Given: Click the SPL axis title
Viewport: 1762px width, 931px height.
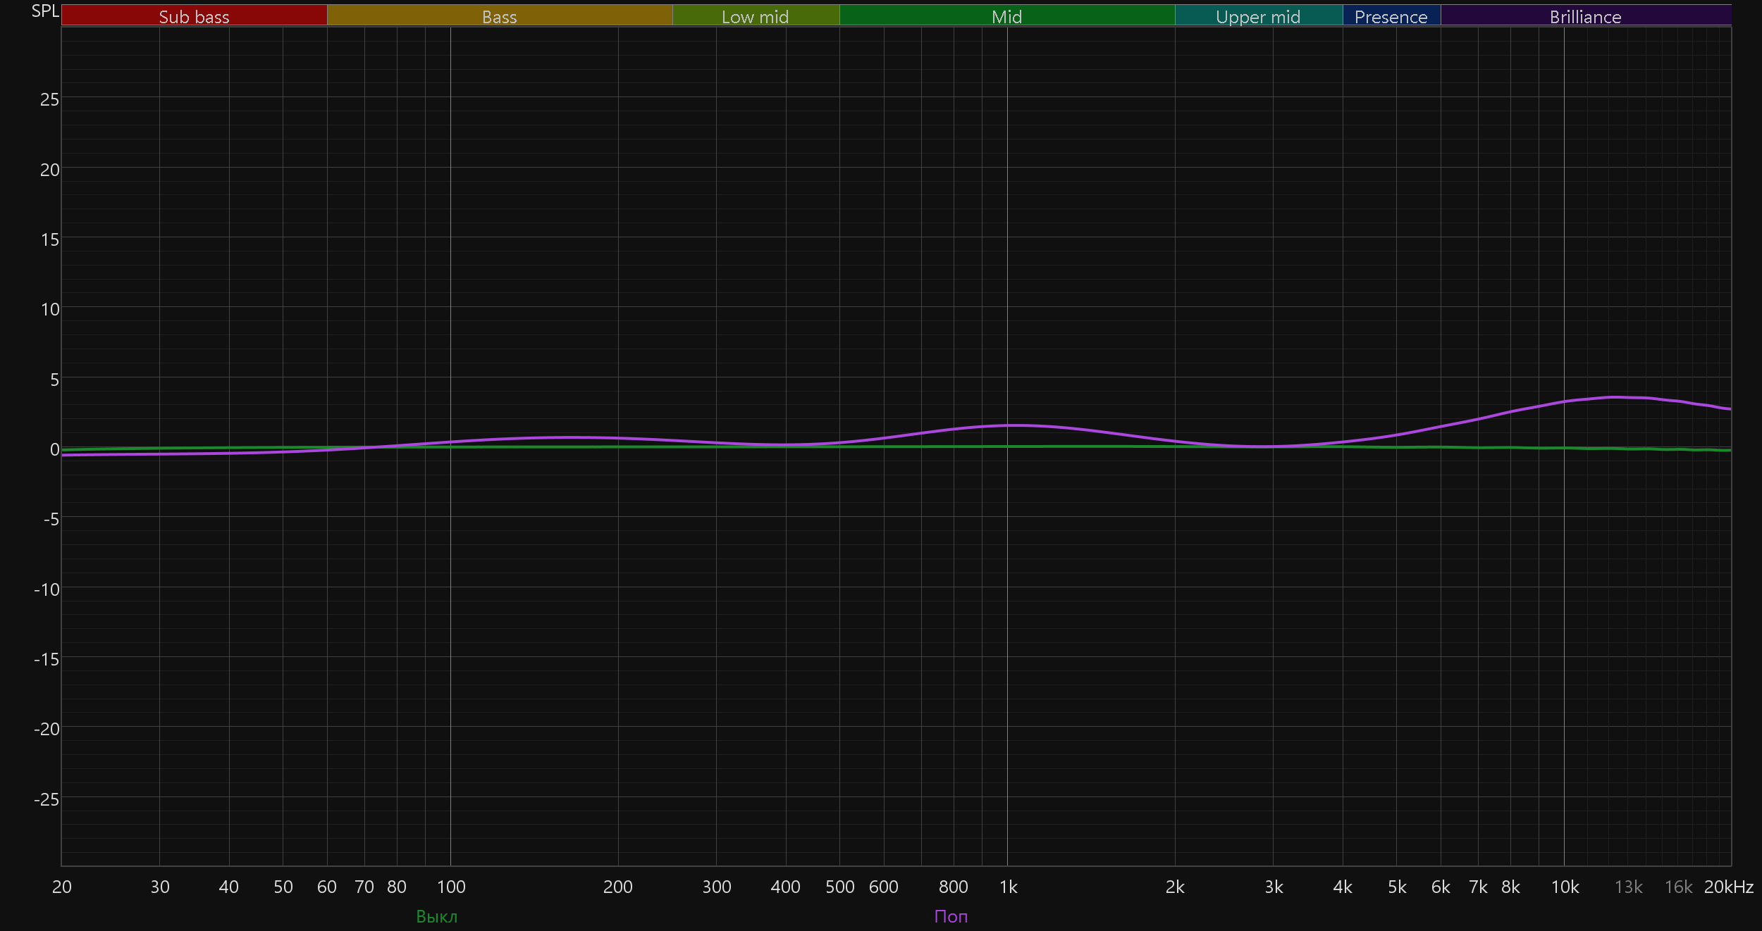Looking at the screenshot, I should tap(45, 11).
